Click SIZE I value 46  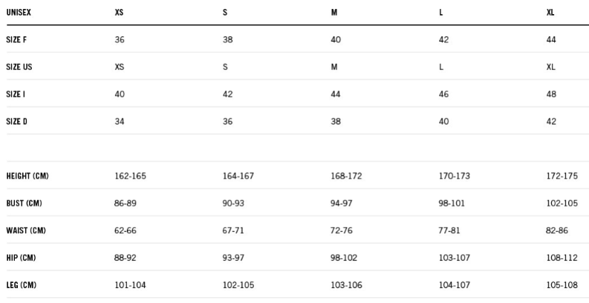(x=443, y=94)
